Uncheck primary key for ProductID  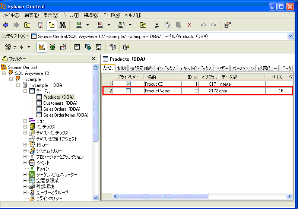point(128,84)
